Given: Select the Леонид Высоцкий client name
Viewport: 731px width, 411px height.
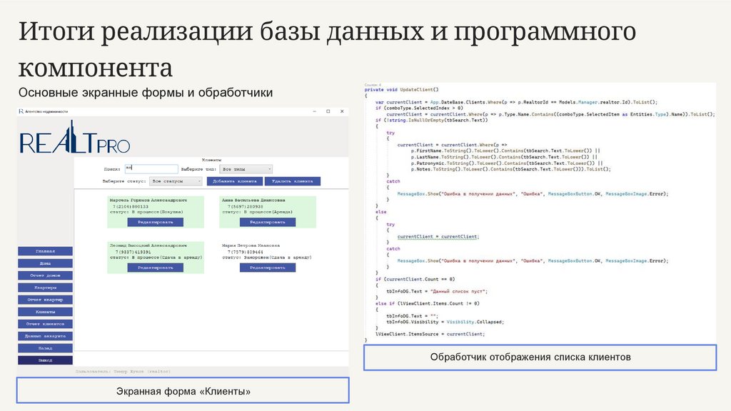Looking at the screenshot, I should point(148,245).
